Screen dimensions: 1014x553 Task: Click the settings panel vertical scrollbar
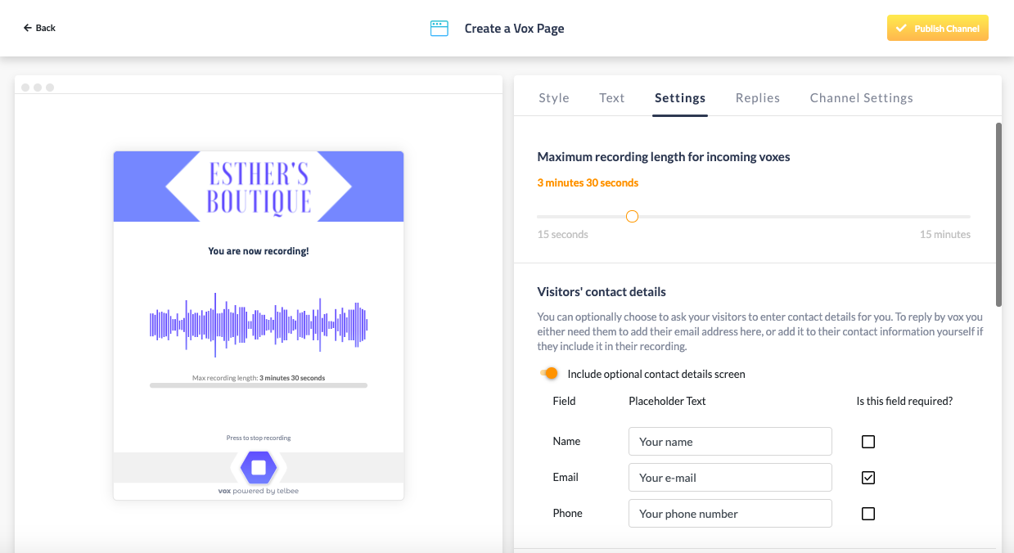(998, 214)
